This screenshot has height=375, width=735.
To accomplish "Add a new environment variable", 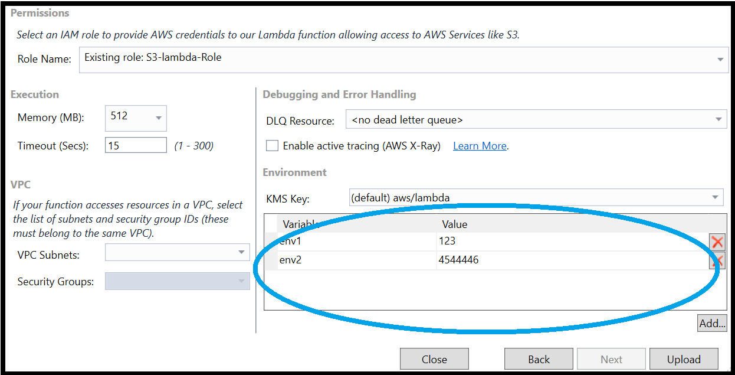I will pyautogui.click(x=712, y=323).
